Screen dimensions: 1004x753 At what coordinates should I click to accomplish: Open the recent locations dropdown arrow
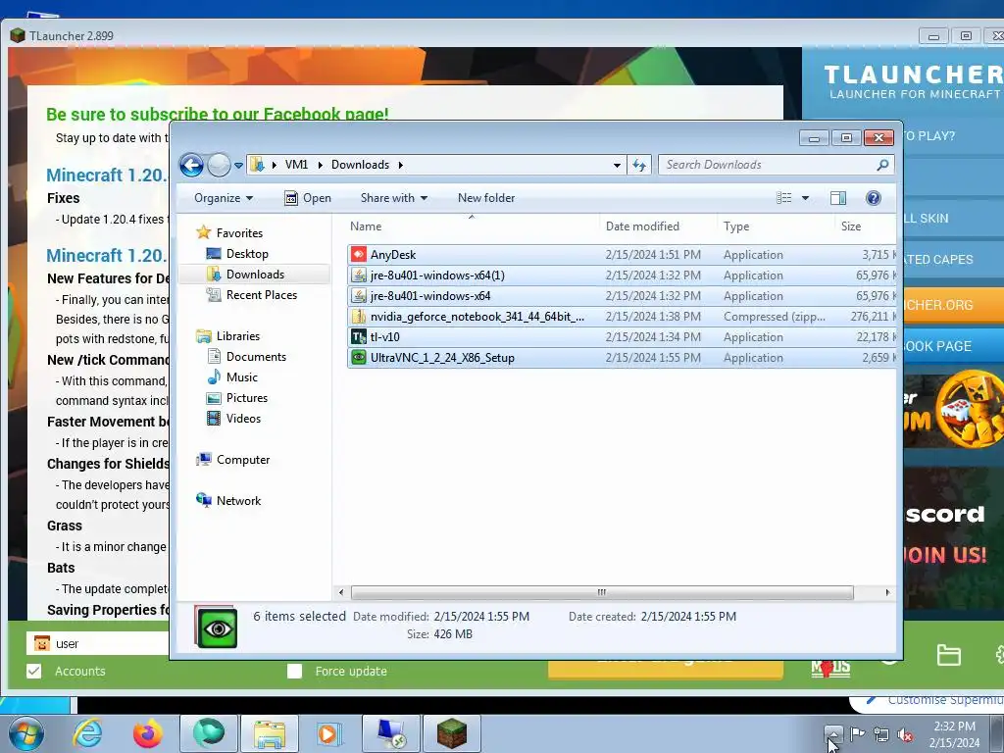238,165
